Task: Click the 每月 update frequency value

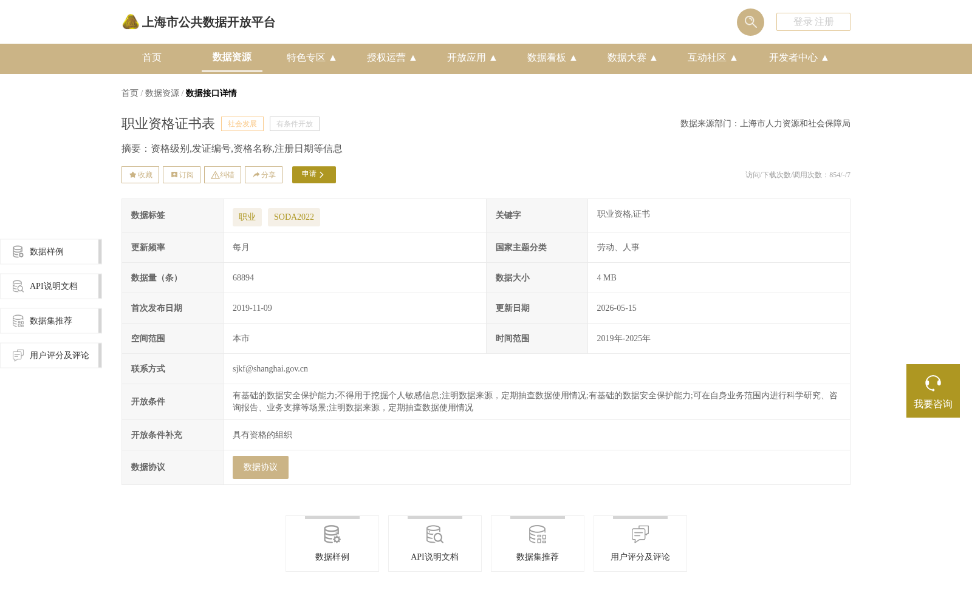Action: click(241, 248)
